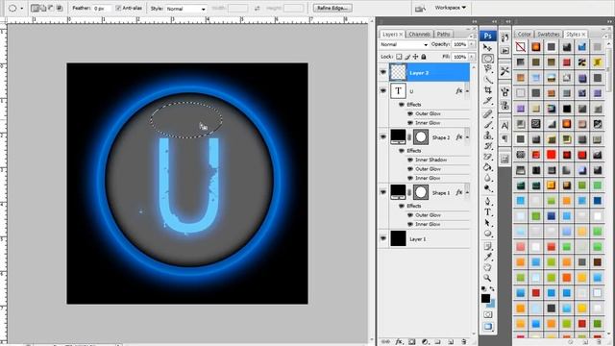Open the Workspace dropdown menu
Screen dimensions: 615x346
[x=451, y=8]
